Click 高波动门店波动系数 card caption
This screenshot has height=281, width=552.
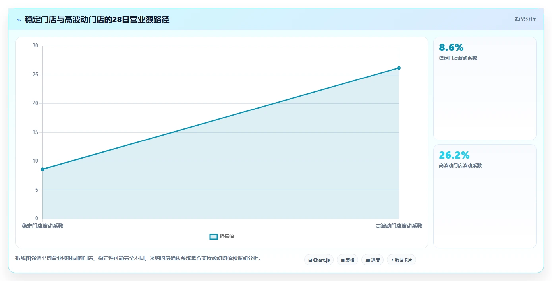(460, 166)
